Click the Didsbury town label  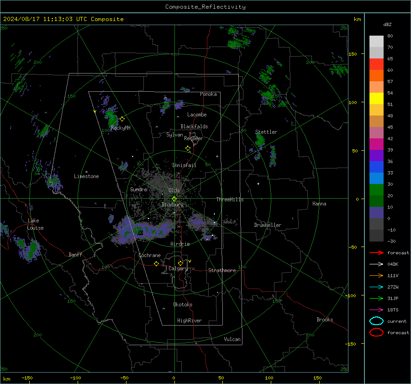(173, 205)
